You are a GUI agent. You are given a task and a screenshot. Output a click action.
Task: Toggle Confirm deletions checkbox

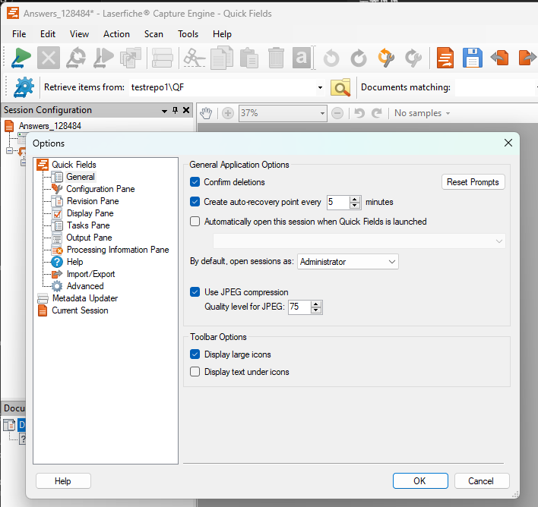click(x=195, y=181)
